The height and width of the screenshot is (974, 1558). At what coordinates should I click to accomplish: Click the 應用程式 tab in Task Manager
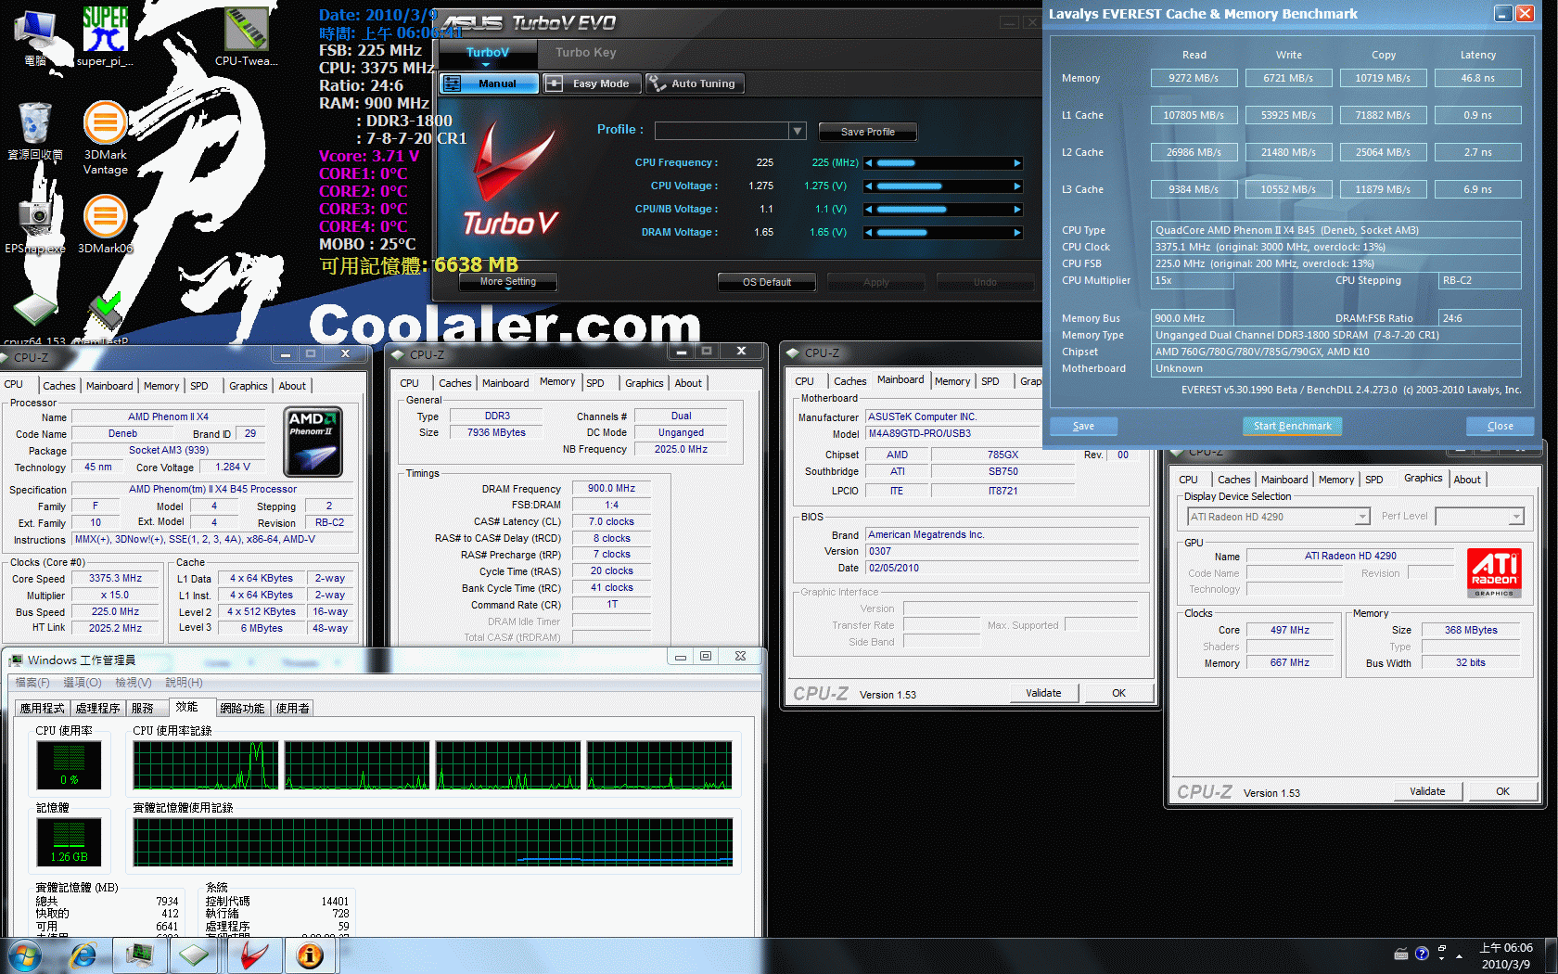click(x=43, y=708)
